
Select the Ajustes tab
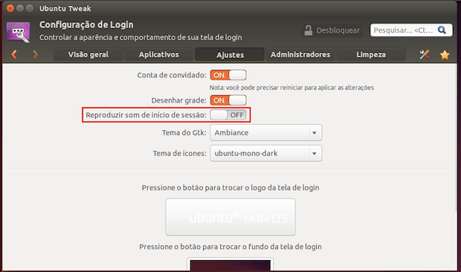point(230,55)
